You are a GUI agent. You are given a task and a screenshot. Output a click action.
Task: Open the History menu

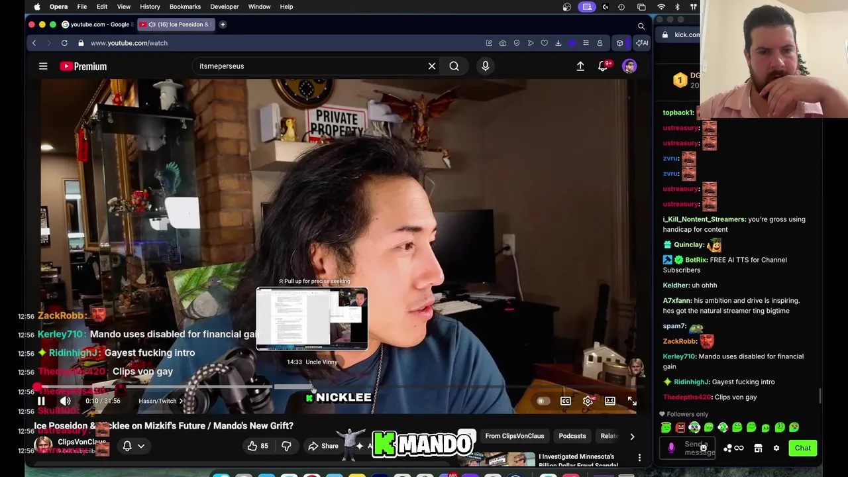(x=150, y=7)
